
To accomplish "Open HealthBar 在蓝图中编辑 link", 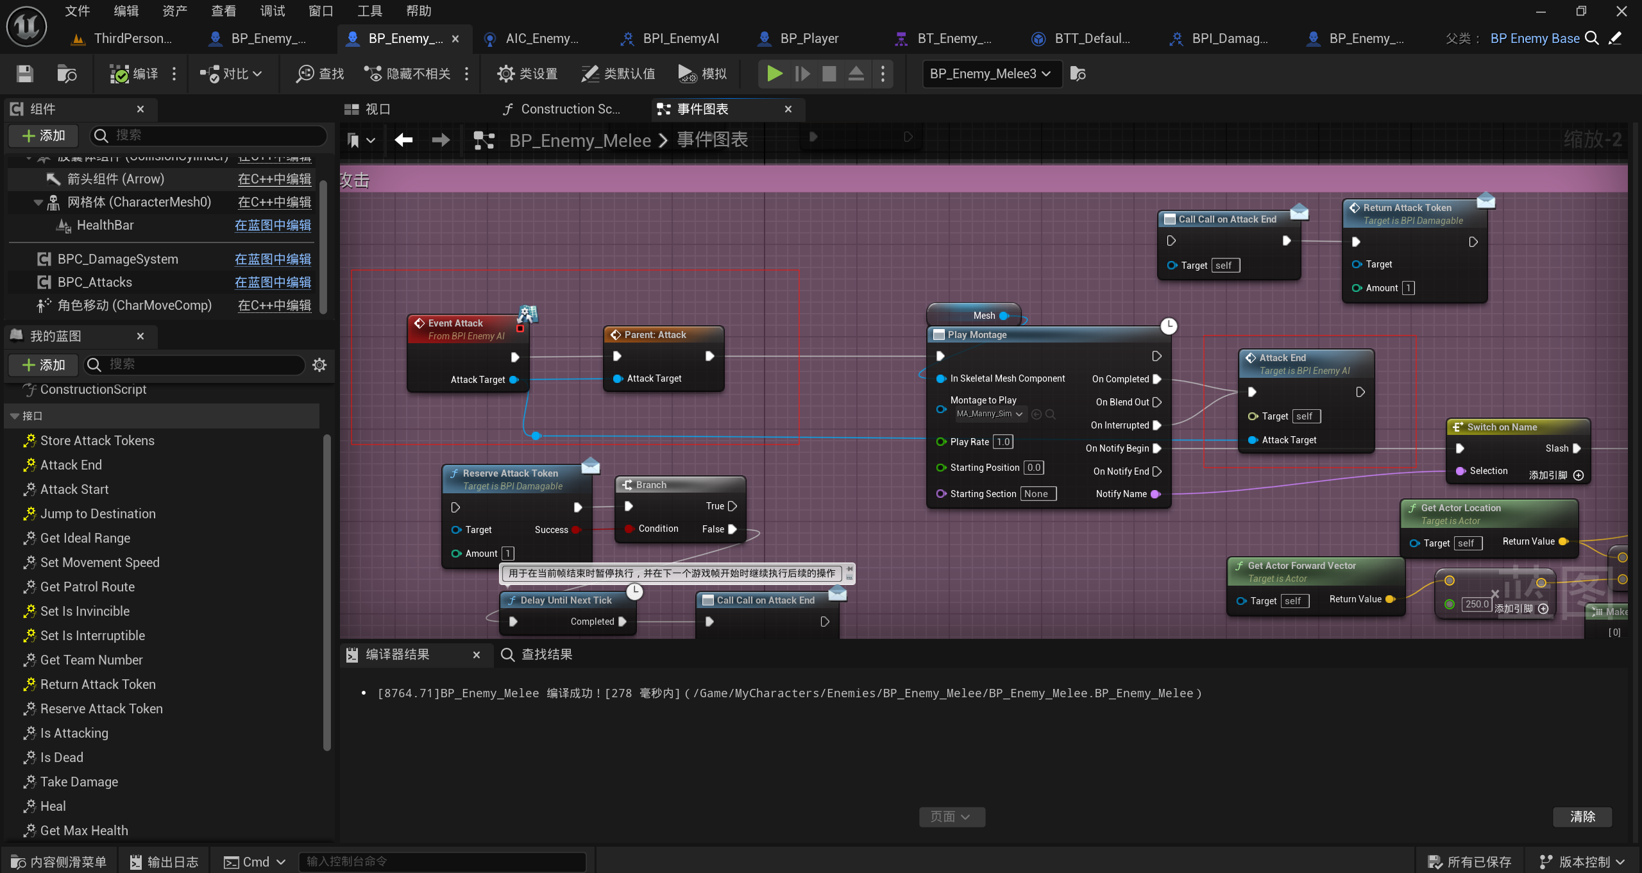I will pyautogui.click(x=273, y=226).
